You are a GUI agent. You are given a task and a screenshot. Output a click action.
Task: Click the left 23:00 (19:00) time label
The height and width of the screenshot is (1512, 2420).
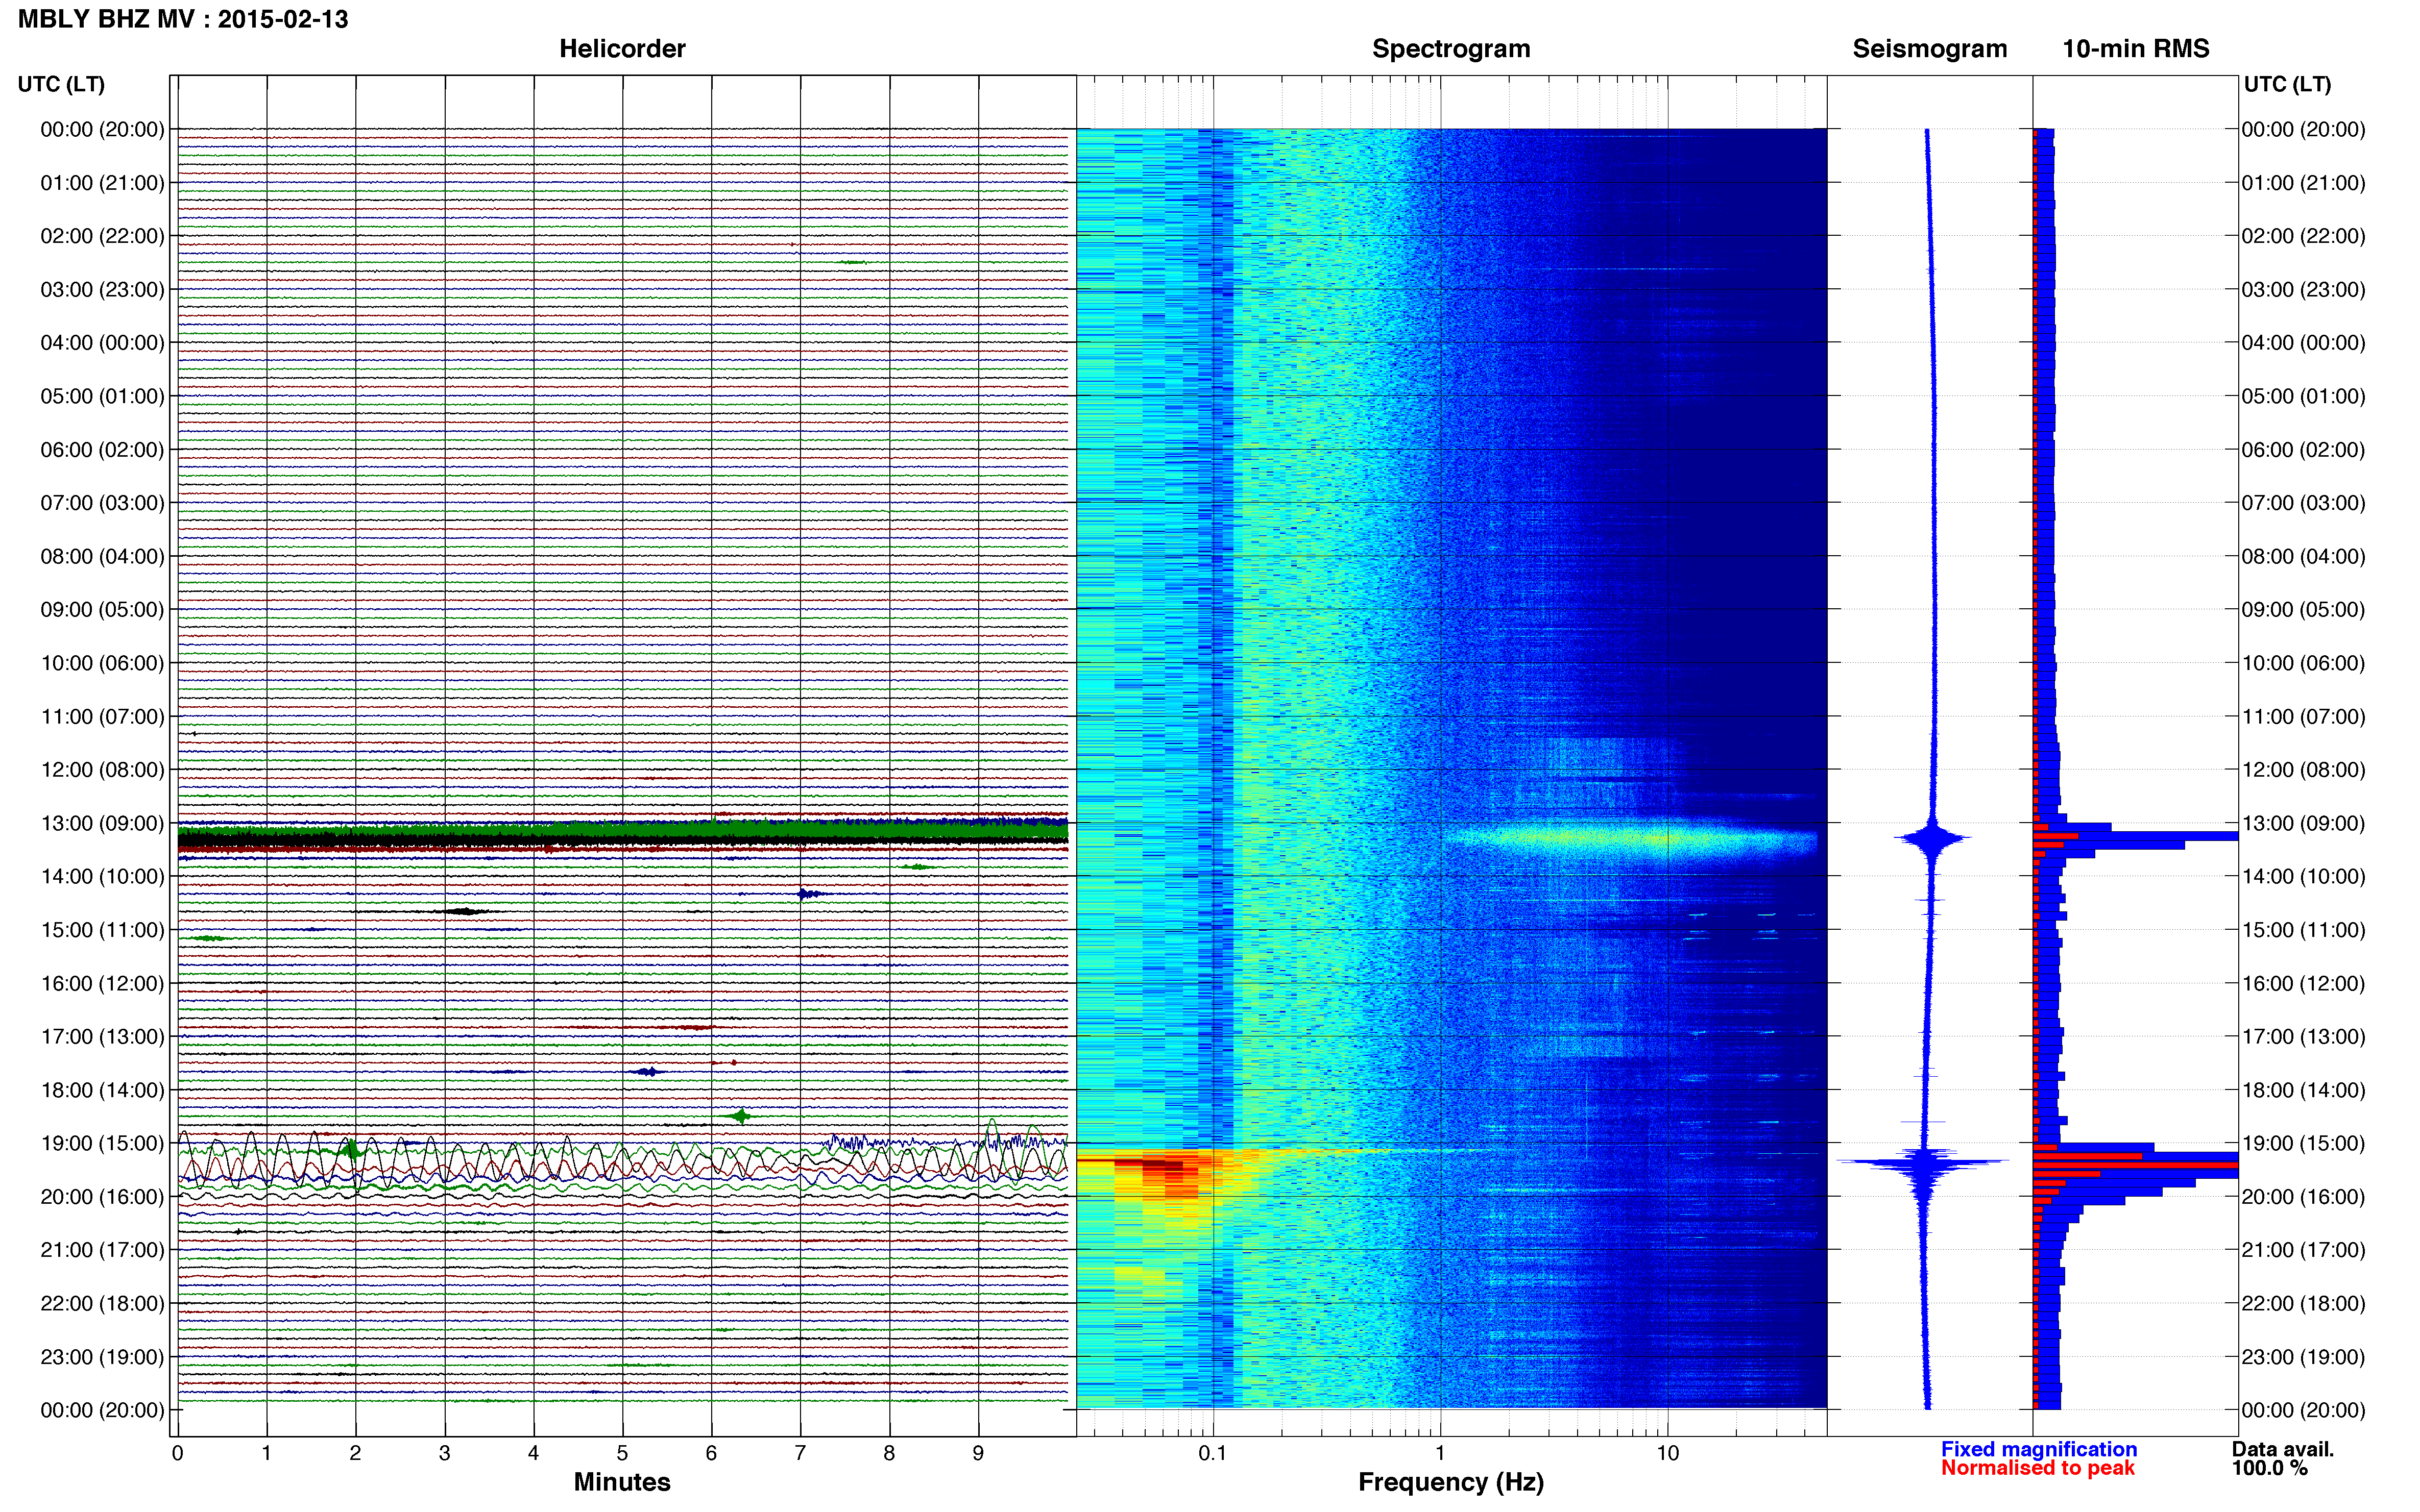[x=102, y=1357]
